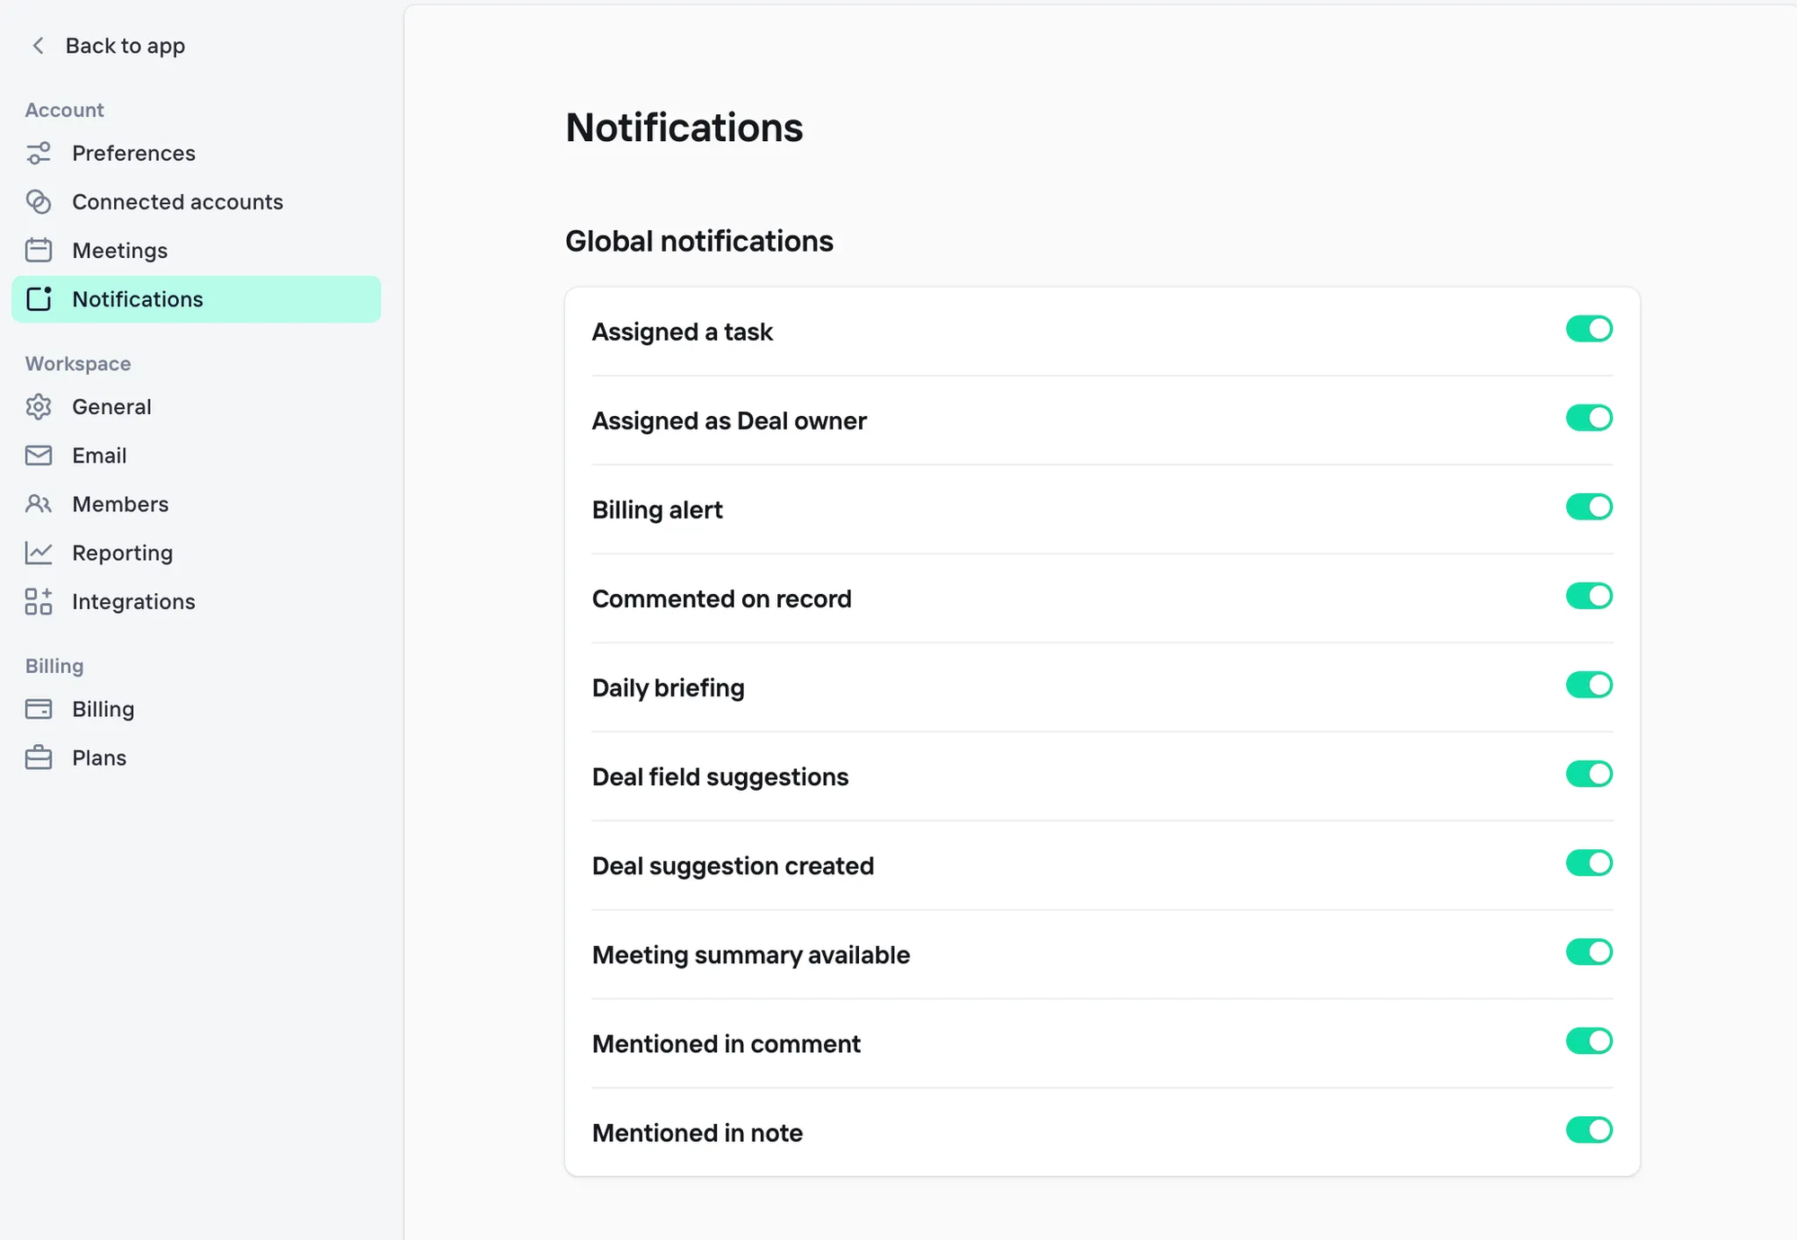Click the Assigned as Deal owner label
The width and height of the screenshot is (1797, 1240).
pyautogui.click(x=729, y=421)
